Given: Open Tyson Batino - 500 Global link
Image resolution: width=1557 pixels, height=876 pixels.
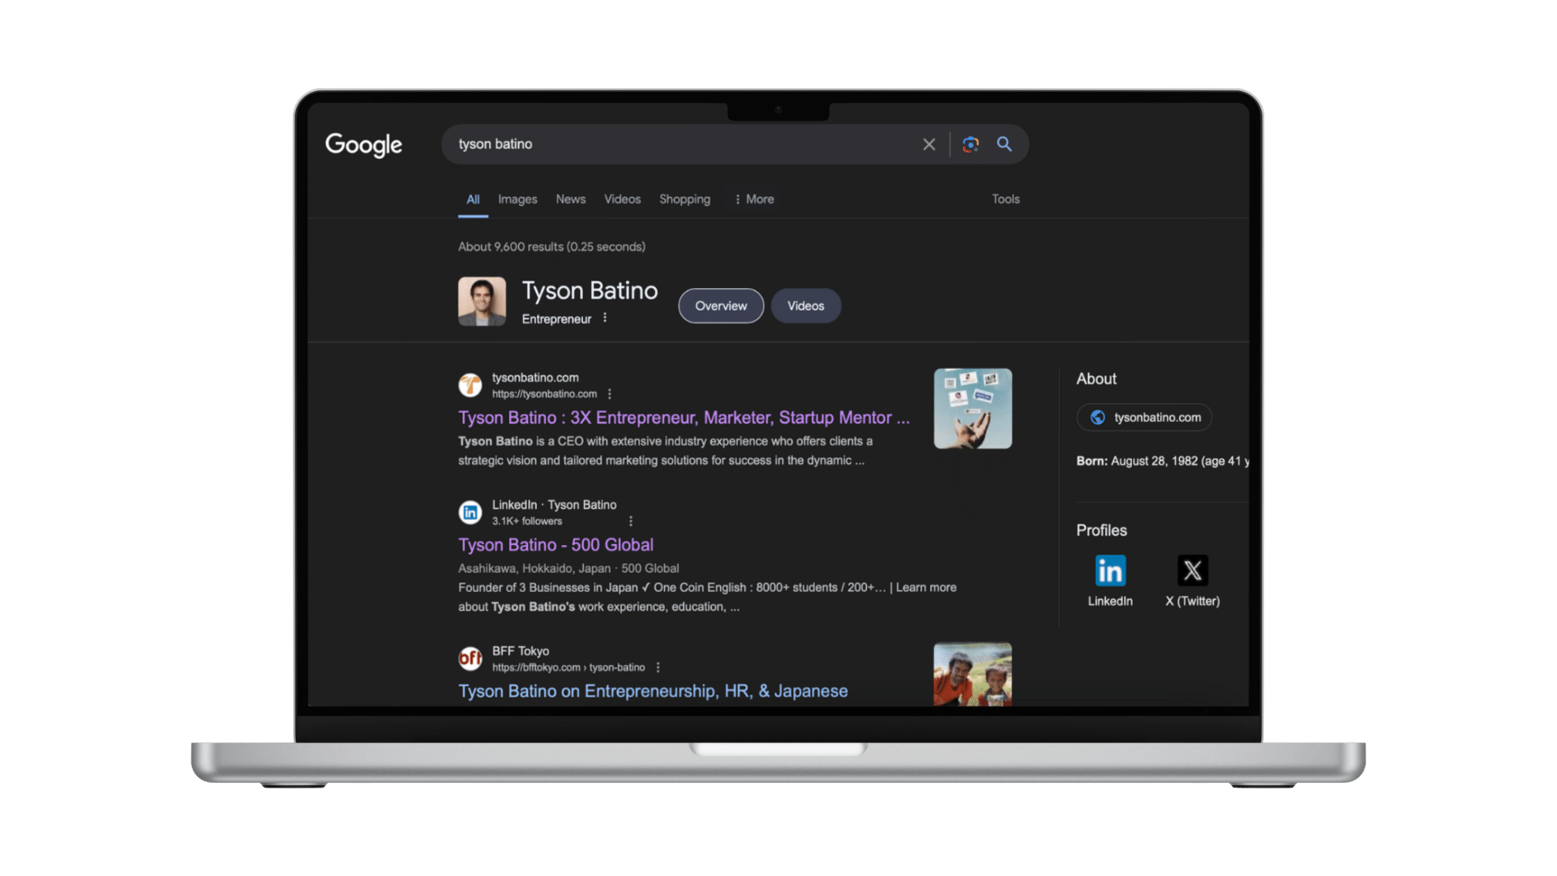Looking at the screenshot, I should [555, 545].
